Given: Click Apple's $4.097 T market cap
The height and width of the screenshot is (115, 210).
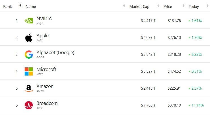Looking at the screenshot, I should pyautogui.click(x=148, y=37).
